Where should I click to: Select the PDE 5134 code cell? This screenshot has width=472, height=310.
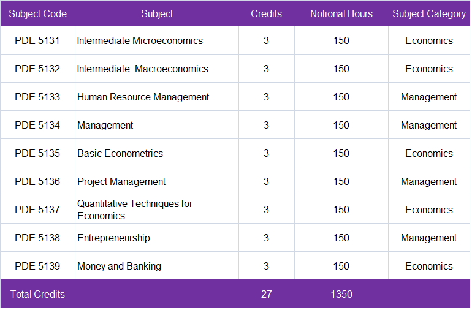[37, 126]
